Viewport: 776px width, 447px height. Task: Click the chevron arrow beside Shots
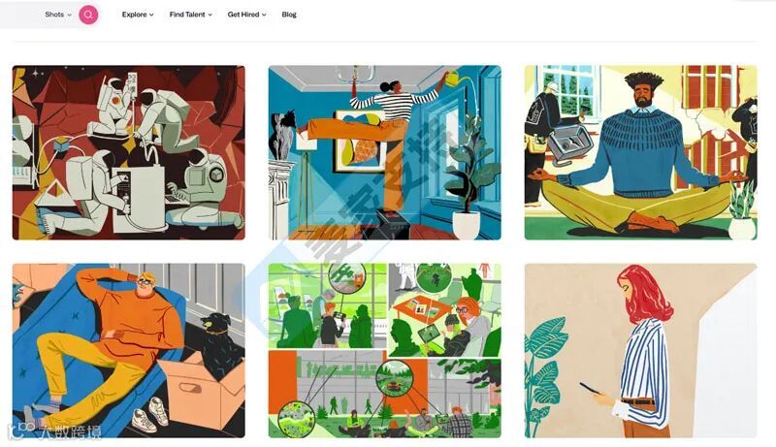(x=69, y=15)
